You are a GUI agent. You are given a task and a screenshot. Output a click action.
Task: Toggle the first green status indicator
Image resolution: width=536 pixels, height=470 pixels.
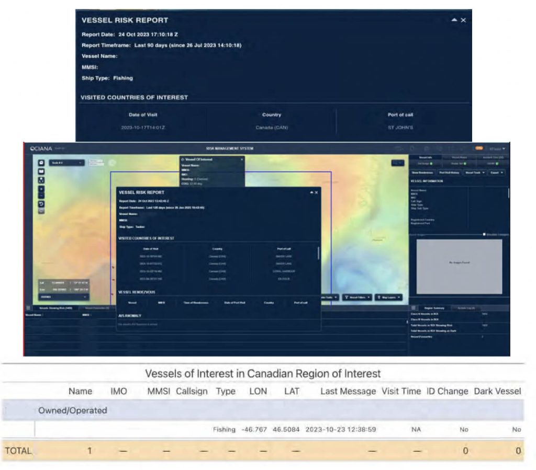pyautogui.click(x=430, y=164)
